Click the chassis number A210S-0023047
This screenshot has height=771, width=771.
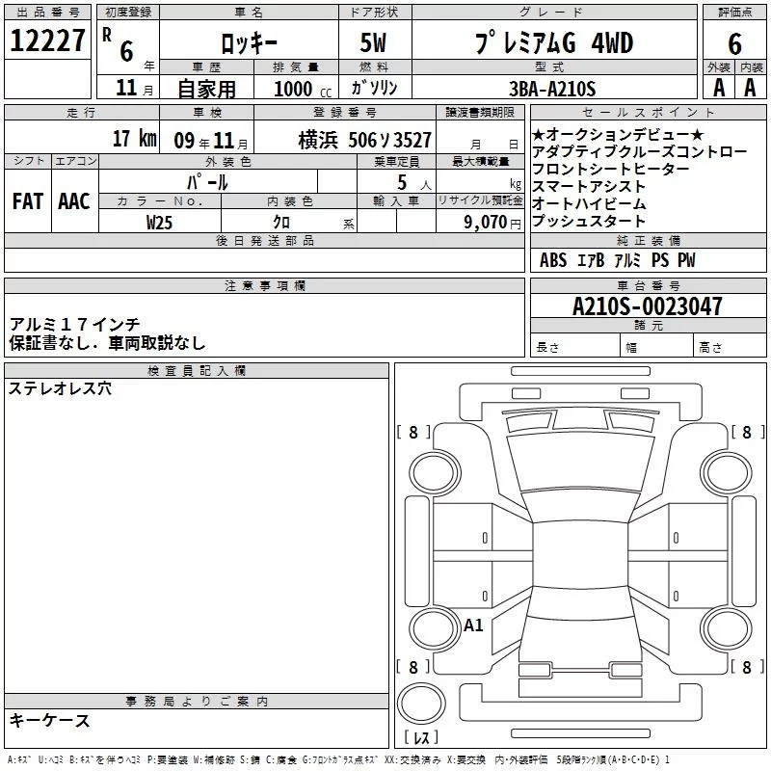647,306
